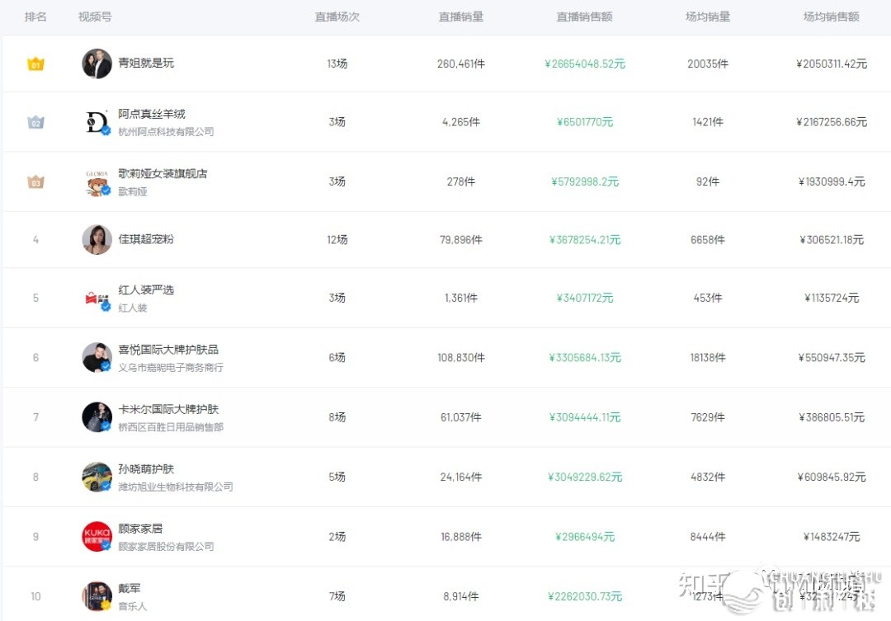Click sales volume 108,830件

click(x=461, y=358)
